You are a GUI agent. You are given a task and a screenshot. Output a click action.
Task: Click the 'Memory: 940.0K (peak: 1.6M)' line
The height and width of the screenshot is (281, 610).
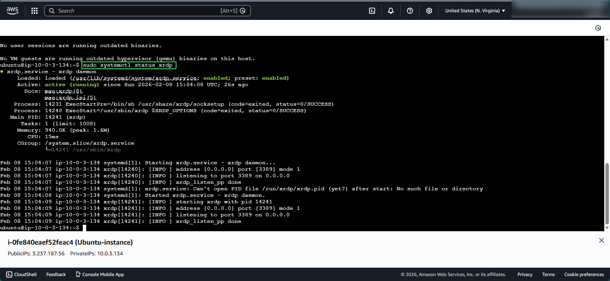63,130
